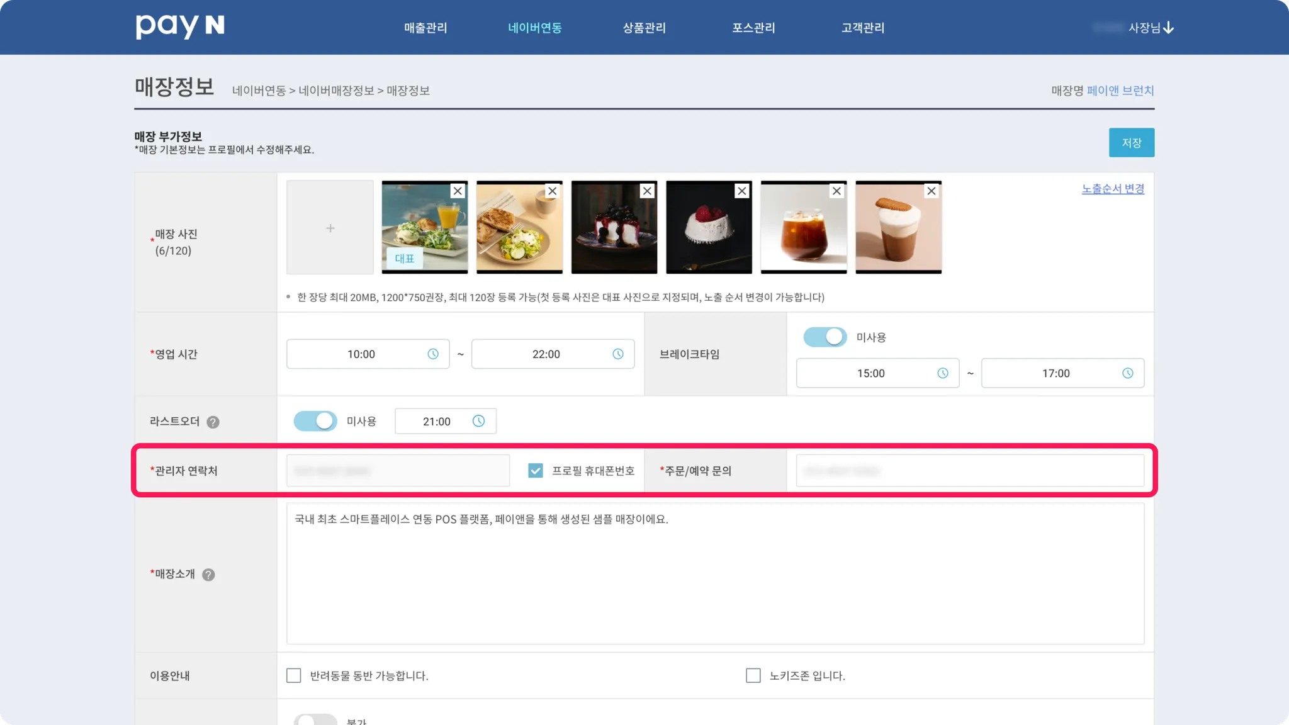Open the 상품관리 menu

[x=644, y=28]
